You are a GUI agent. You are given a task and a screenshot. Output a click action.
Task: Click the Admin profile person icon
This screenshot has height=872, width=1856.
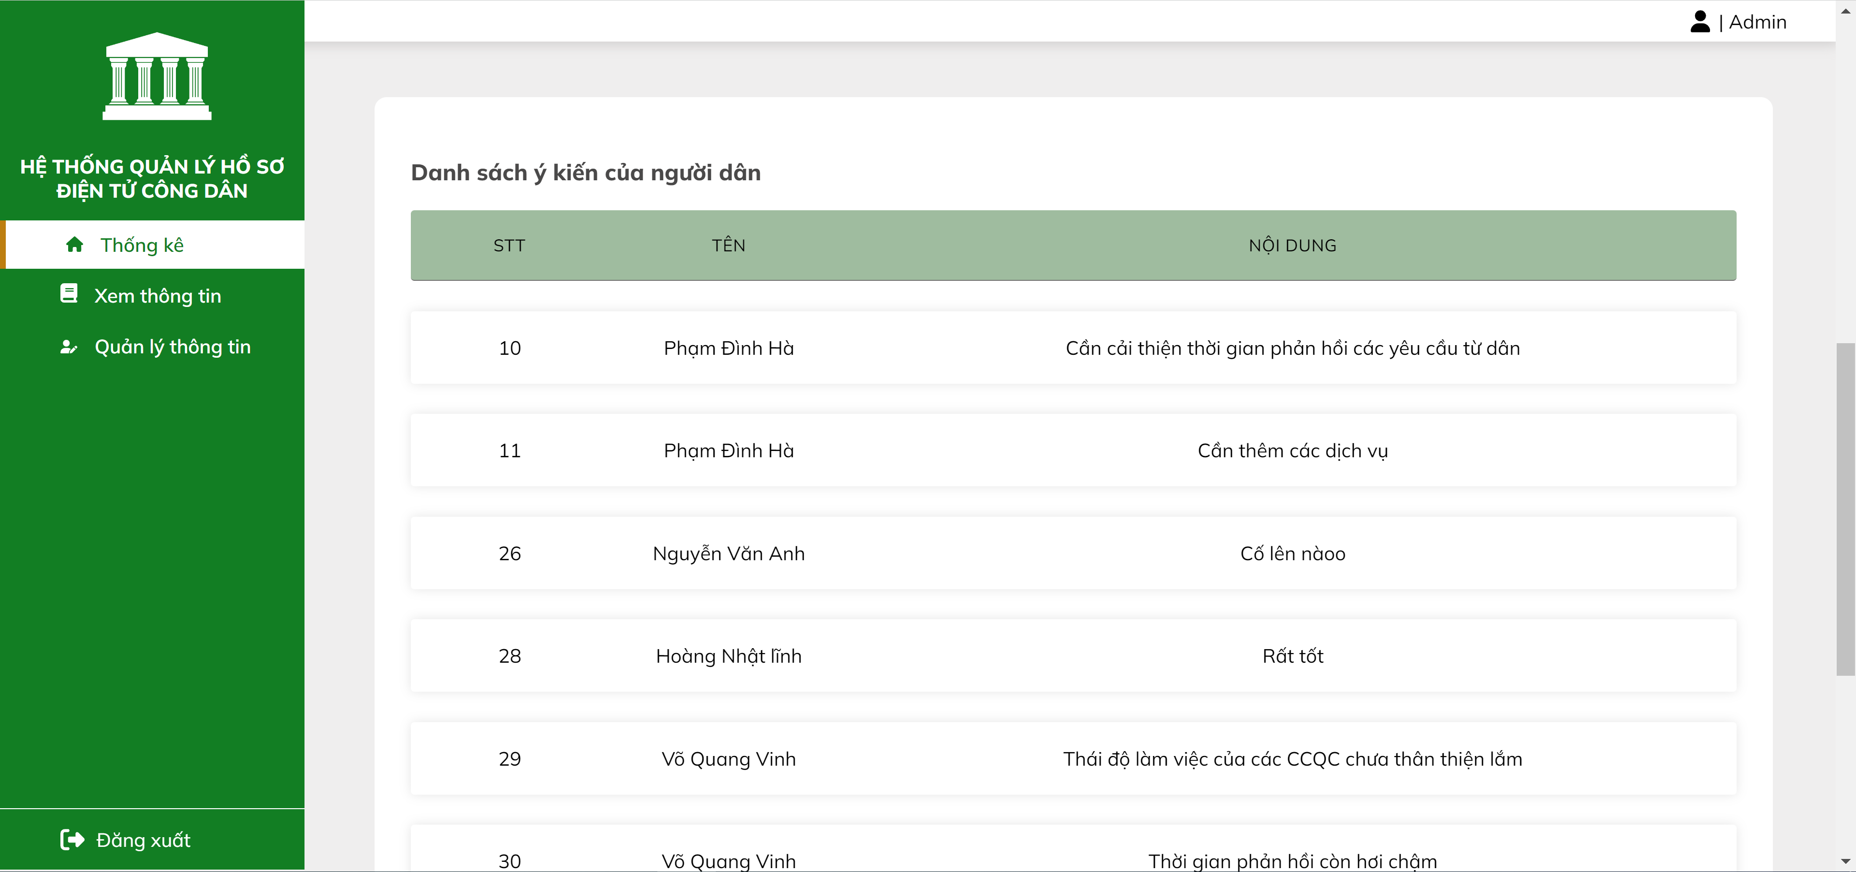1700,22
